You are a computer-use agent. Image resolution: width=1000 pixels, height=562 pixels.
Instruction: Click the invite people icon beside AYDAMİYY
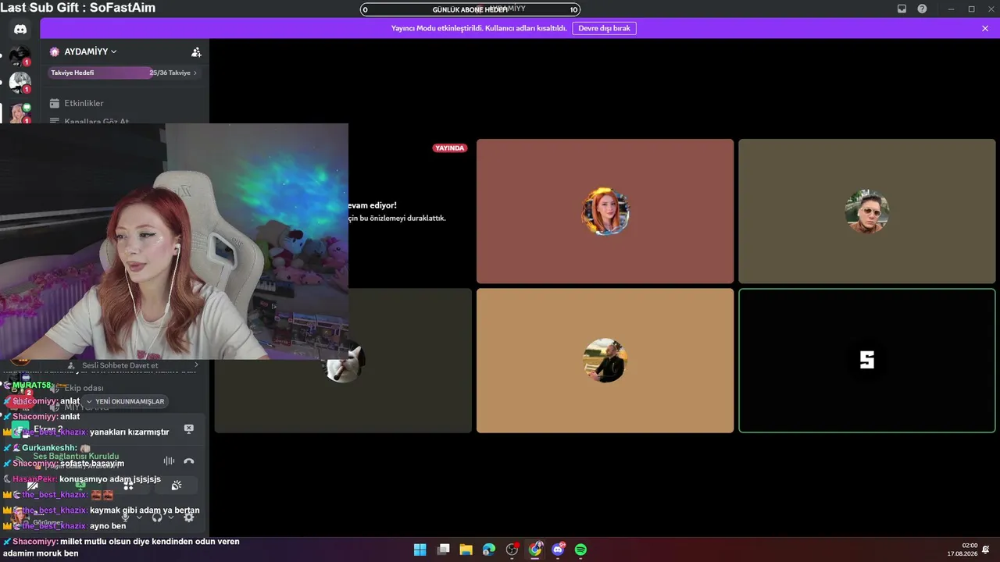click(196, 52)
